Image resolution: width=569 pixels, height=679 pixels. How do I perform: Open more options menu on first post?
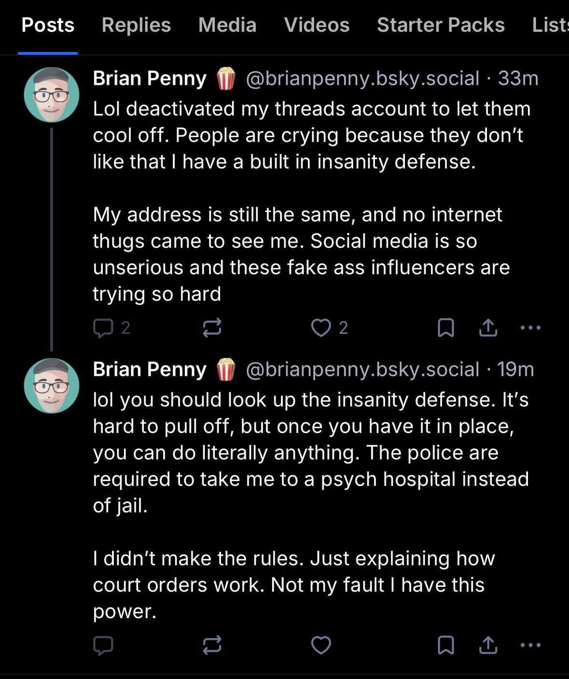coord(531,328)
